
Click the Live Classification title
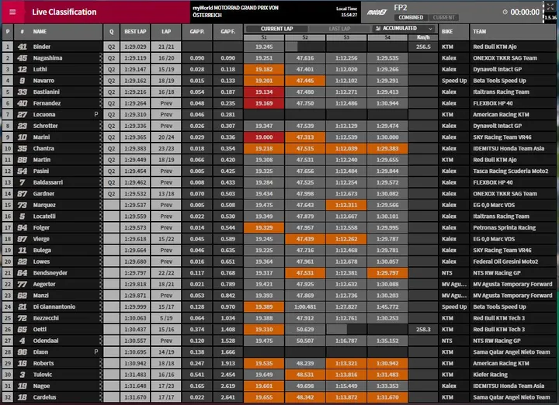(64, 12)
